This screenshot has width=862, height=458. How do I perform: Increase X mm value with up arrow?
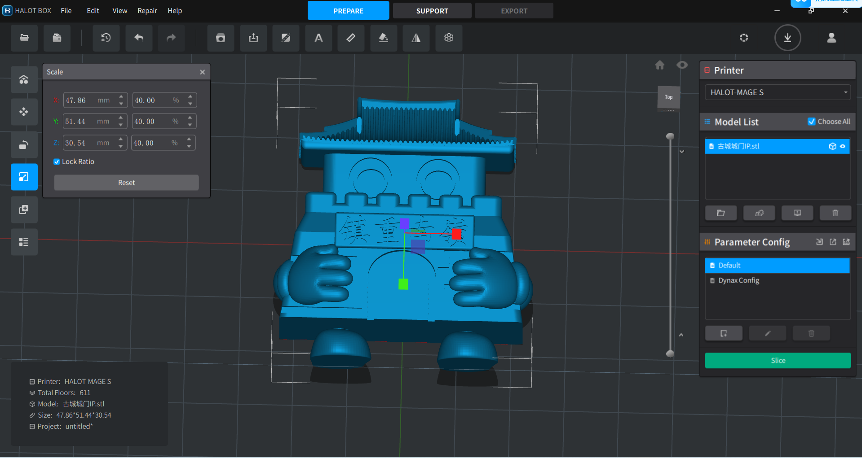tap(121, 96)
